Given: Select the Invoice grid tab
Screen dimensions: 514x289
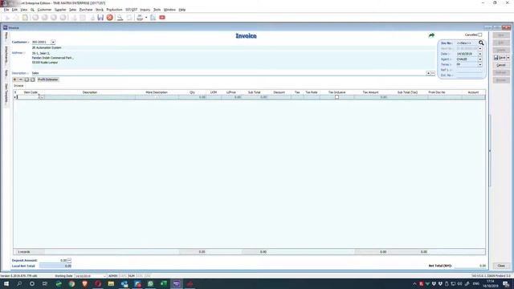Looking at the screenshot, I should click(18, 86).
